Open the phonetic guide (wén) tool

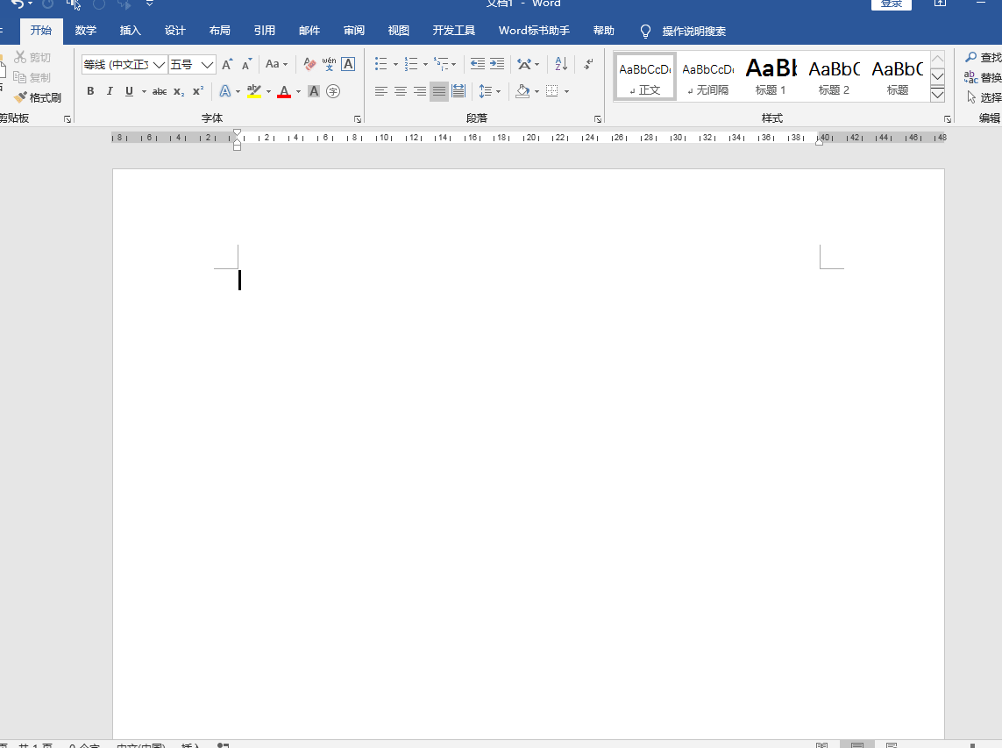click(x=329, y=64)
